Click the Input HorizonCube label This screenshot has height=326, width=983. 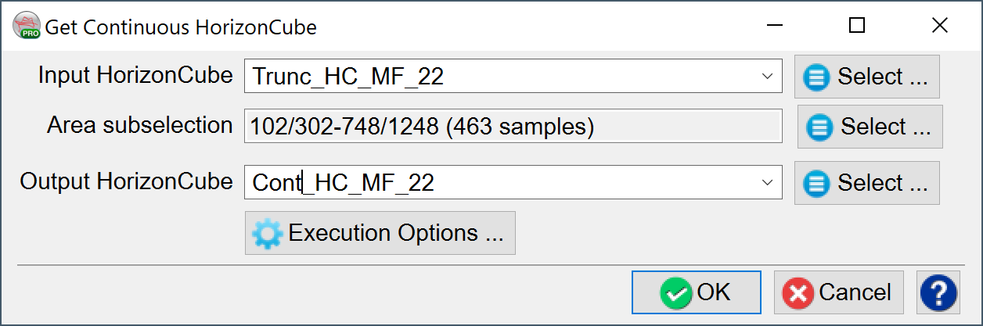[135, 76]
